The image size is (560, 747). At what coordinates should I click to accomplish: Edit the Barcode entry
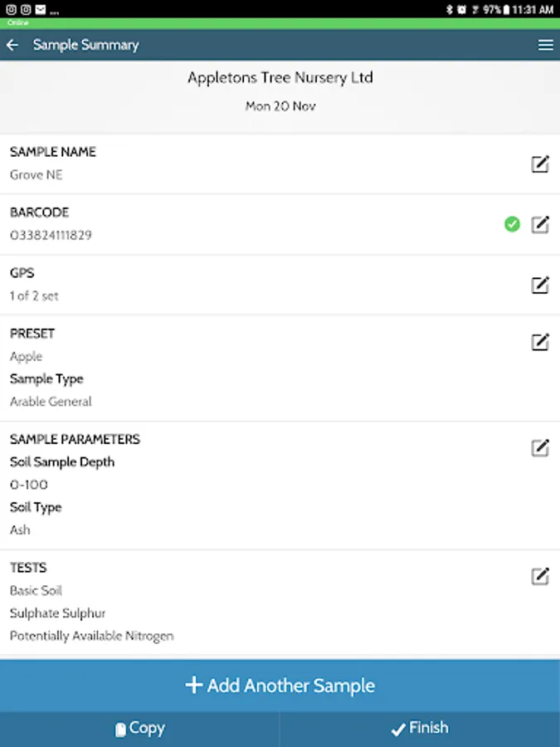(540, 224)
